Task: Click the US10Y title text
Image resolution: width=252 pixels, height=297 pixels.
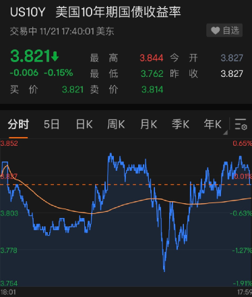Action: [x=28, y=12]
